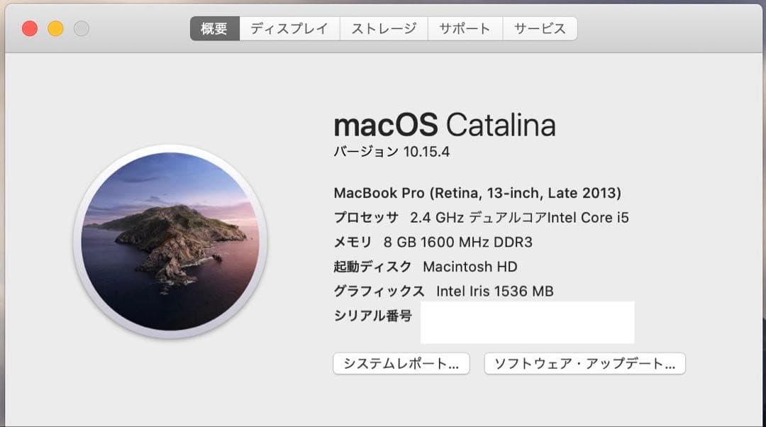Click the gray zoom window button

80,28
